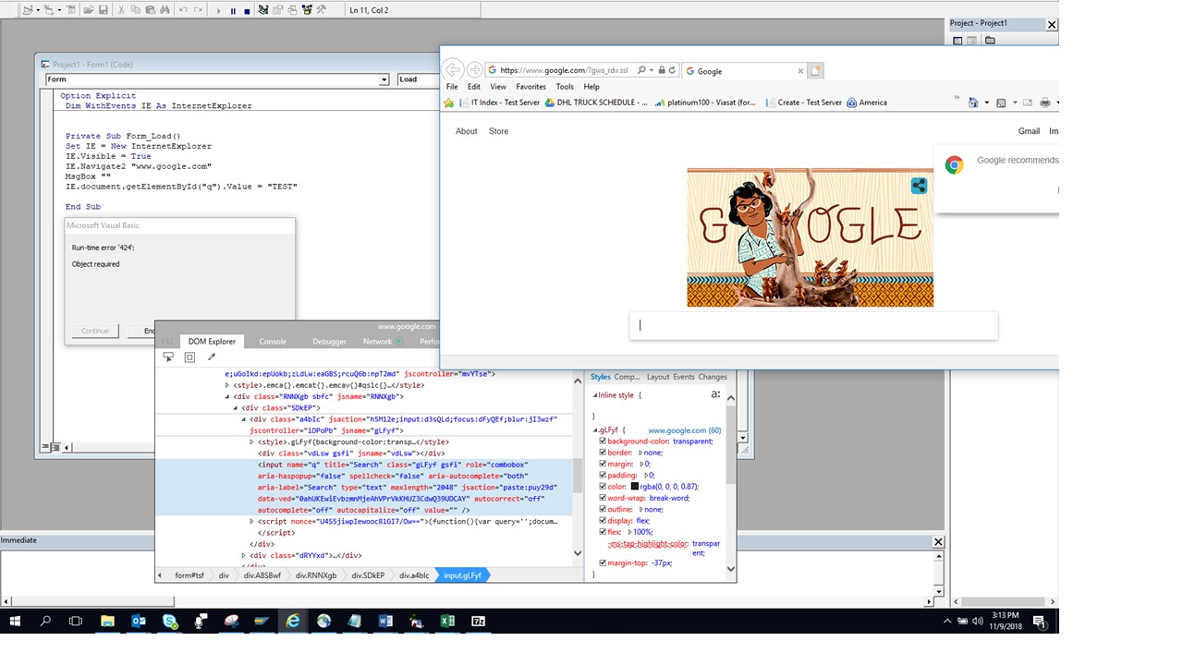Click the black color swatch beside rgba value

[635, 487]
